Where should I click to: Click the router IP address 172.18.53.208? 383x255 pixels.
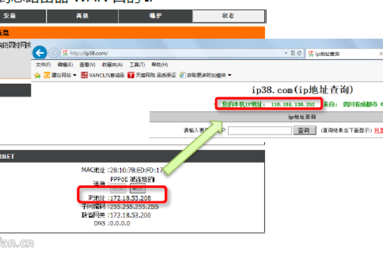coord(131,198)
